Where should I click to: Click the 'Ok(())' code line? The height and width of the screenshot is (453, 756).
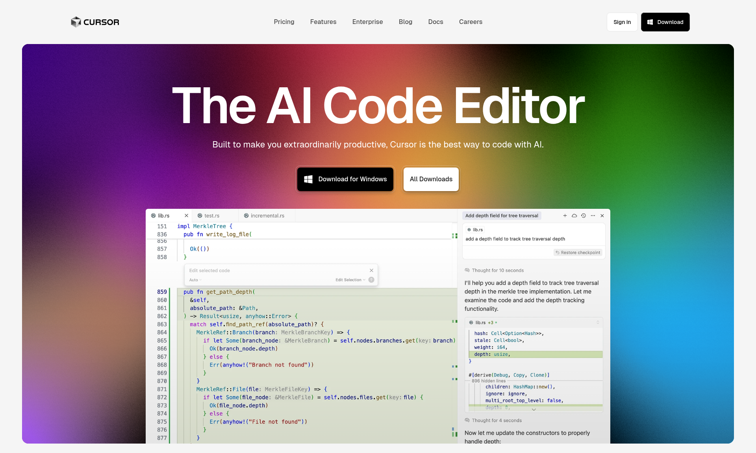[200, 249]
